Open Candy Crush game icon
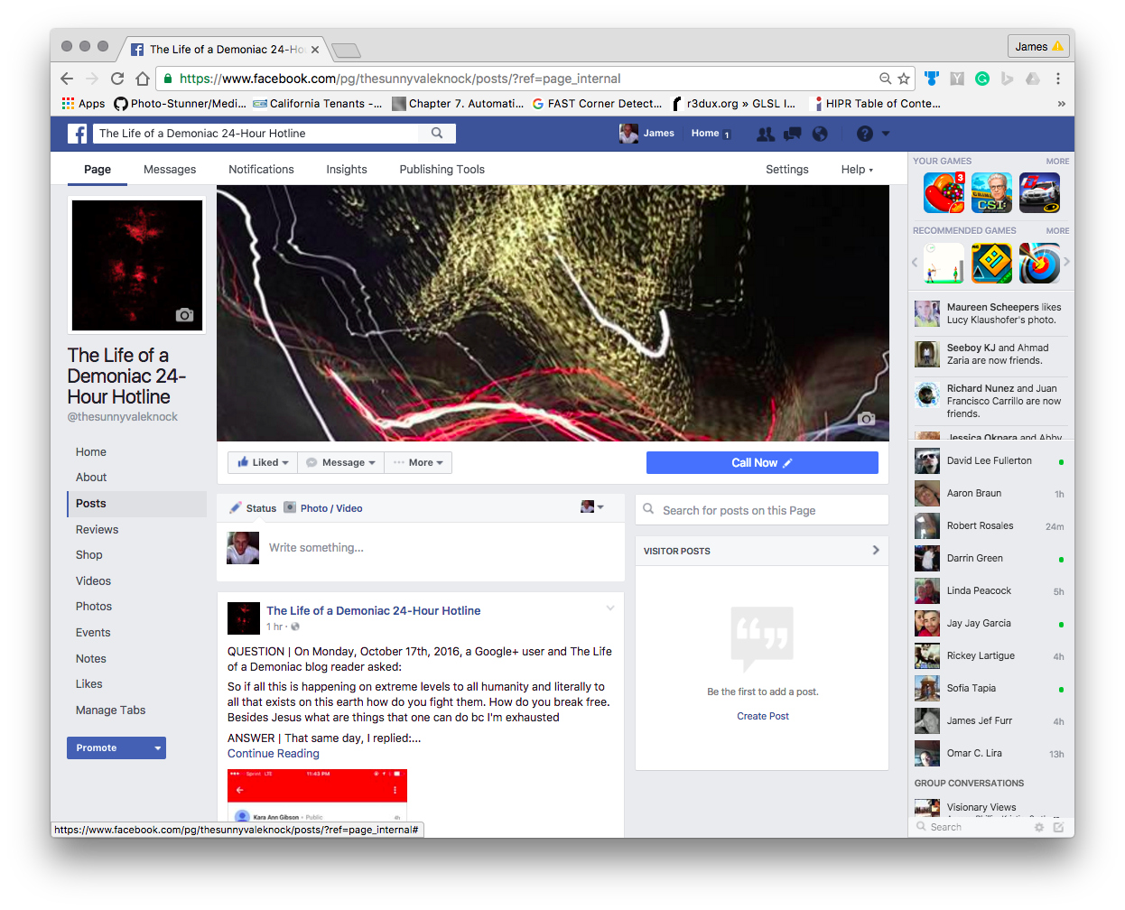The width and height of the screenshot is (1125, 910). [x=944, y=192]
